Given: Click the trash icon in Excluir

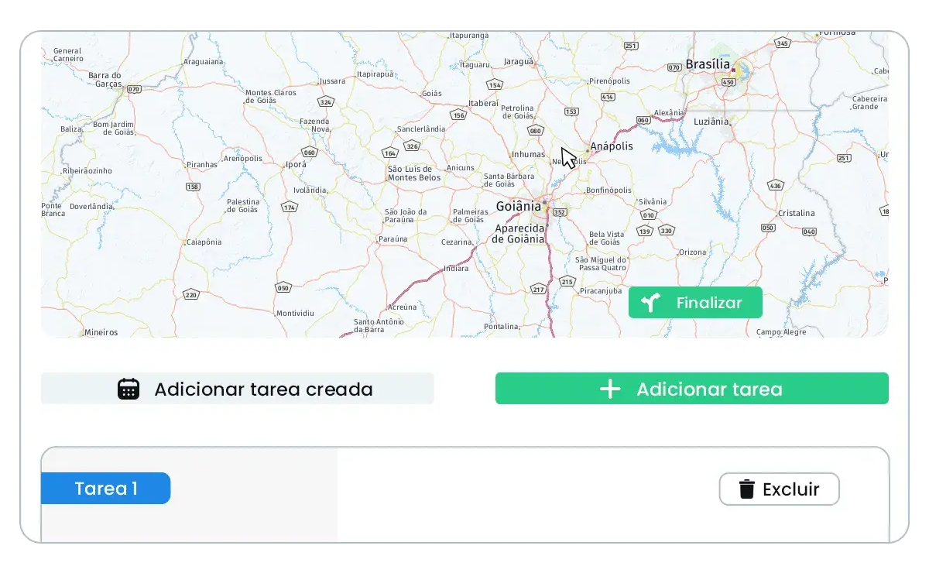Looking at the screenshot, I should pos(746,489).
